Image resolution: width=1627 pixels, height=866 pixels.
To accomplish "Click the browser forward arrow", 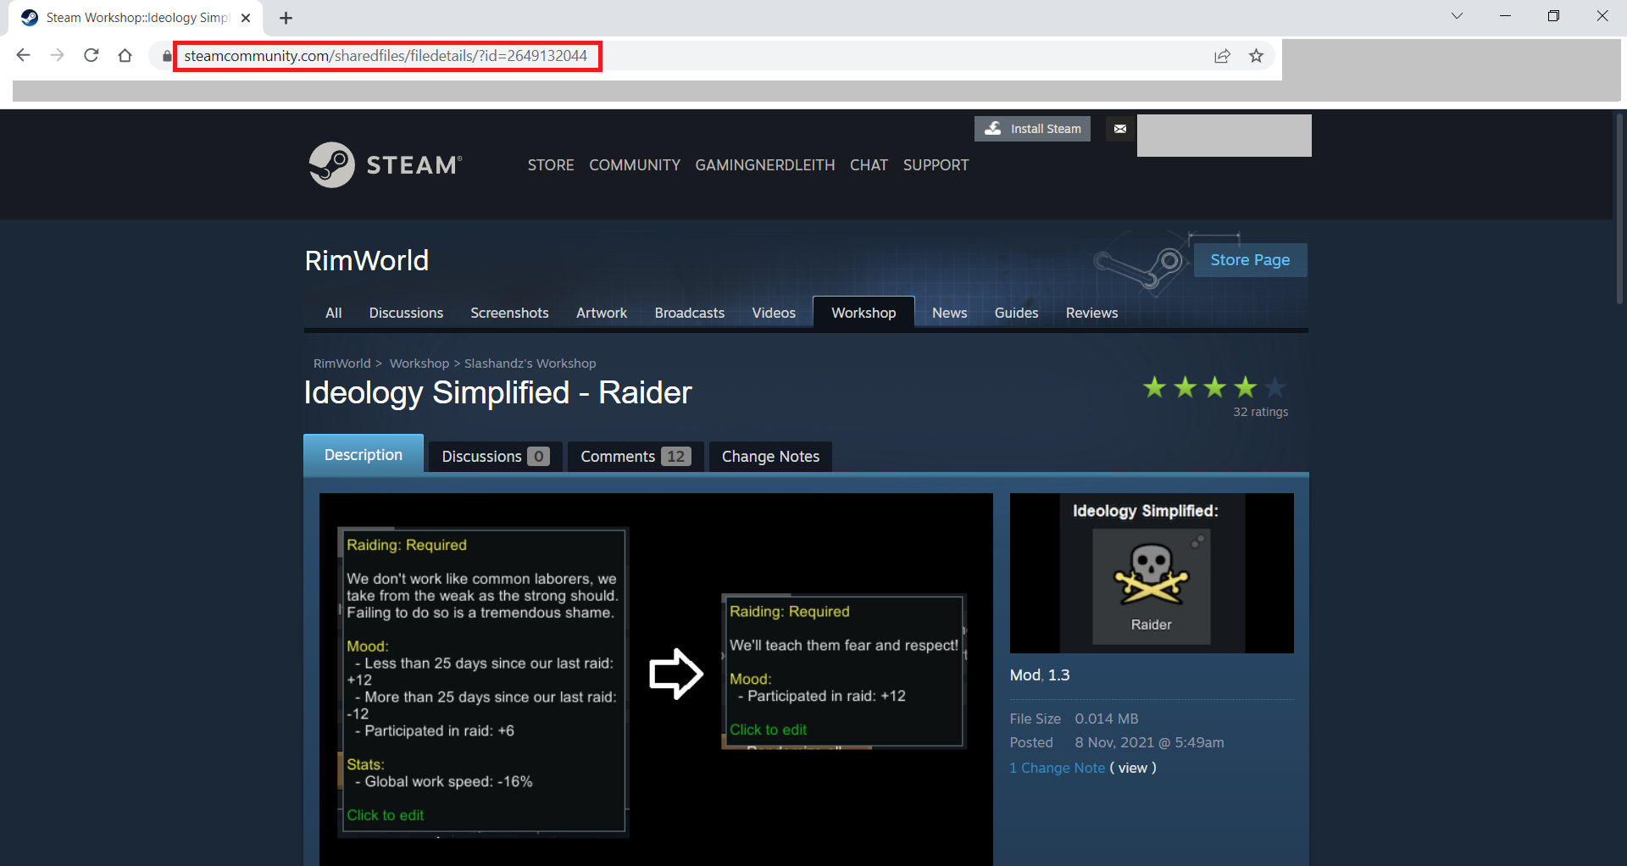I will tap(58, 56).
